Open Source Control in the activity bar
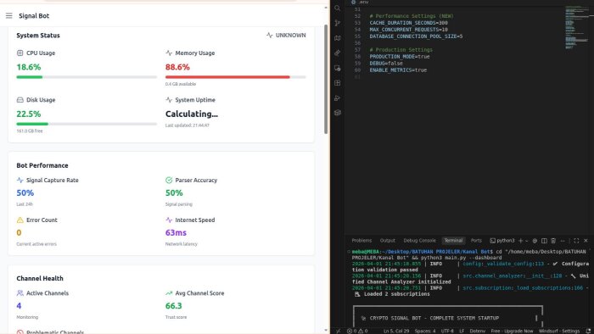This screenshot has height=334, width=594. click(x=338, y=23)
